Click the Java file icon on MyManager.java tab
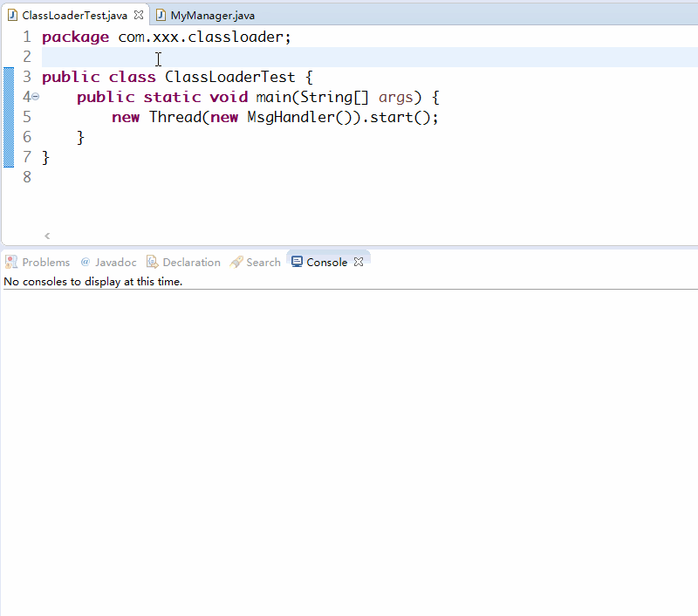The width and height of the screenshot is (698, 616). coord(161,15)
